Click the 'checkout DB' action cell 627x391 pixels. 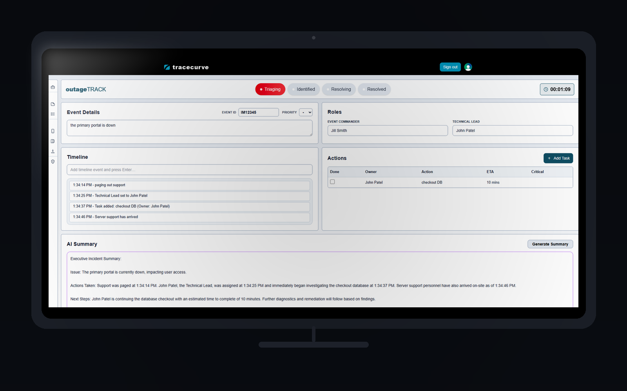(x=432, y=183)
